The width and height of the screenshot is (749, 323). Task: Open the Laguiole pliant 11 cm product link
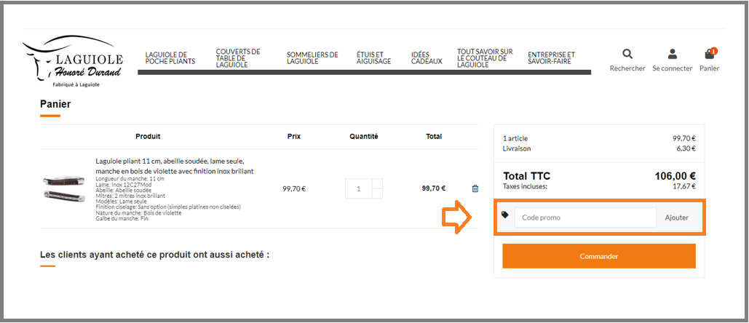click(175, 166)
